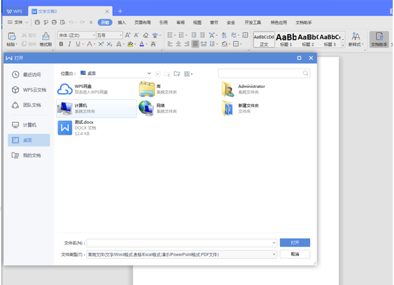The height and width of the screenshot is (285, 394).
Task: Click the back arrow icon in dialog
Action: (158, 74)
